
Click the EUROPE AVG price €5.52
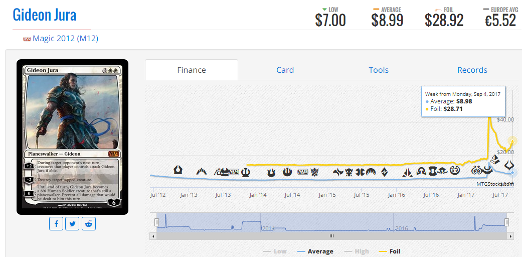click(500, 21)
